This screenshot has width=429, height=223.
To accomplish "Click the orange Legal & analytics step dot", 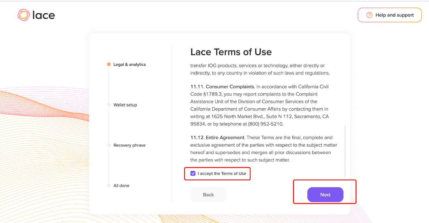I will [x=109, y=65].
